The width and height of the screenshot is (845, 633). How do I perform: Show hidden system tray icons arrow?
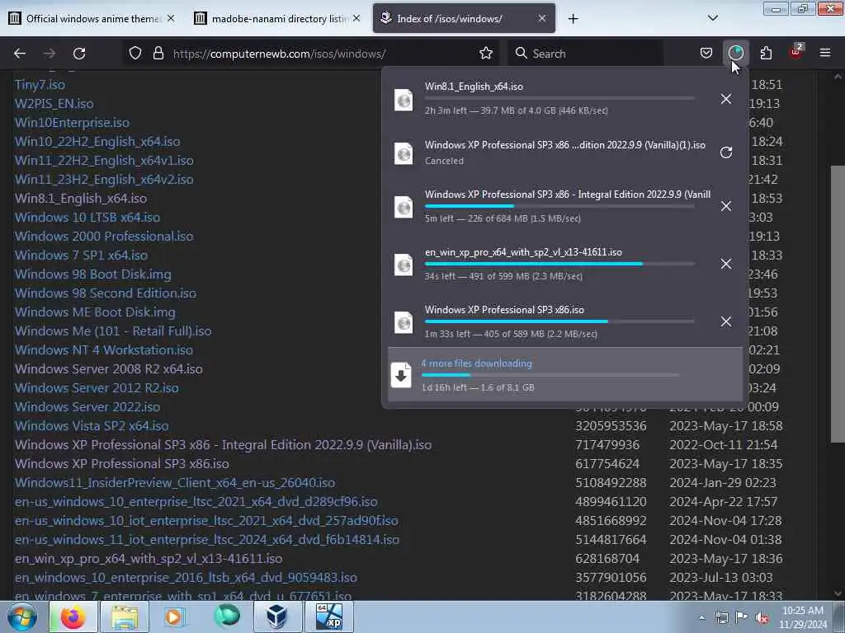(701, 617)
